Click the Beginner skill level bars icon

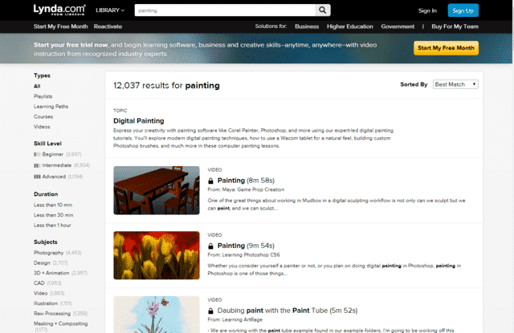point(37,154)
